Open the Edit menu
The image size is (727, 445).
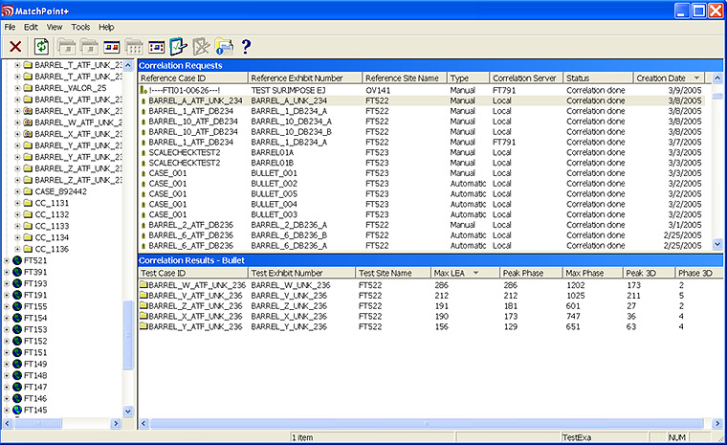point(31,27)
